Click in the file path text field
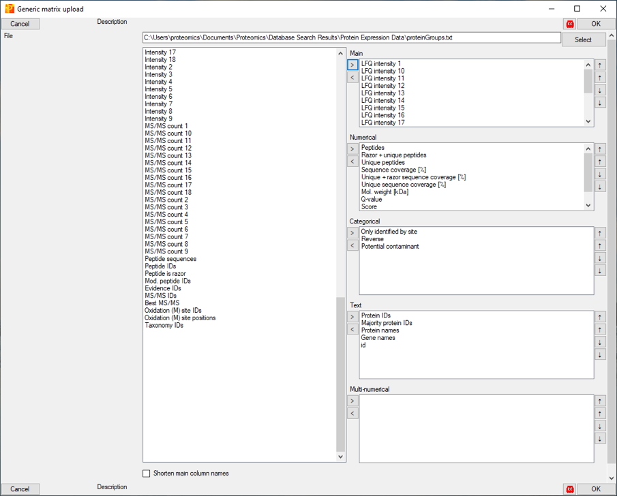The height and width of the screenshot is (496, 617). [x=351, y=38]
